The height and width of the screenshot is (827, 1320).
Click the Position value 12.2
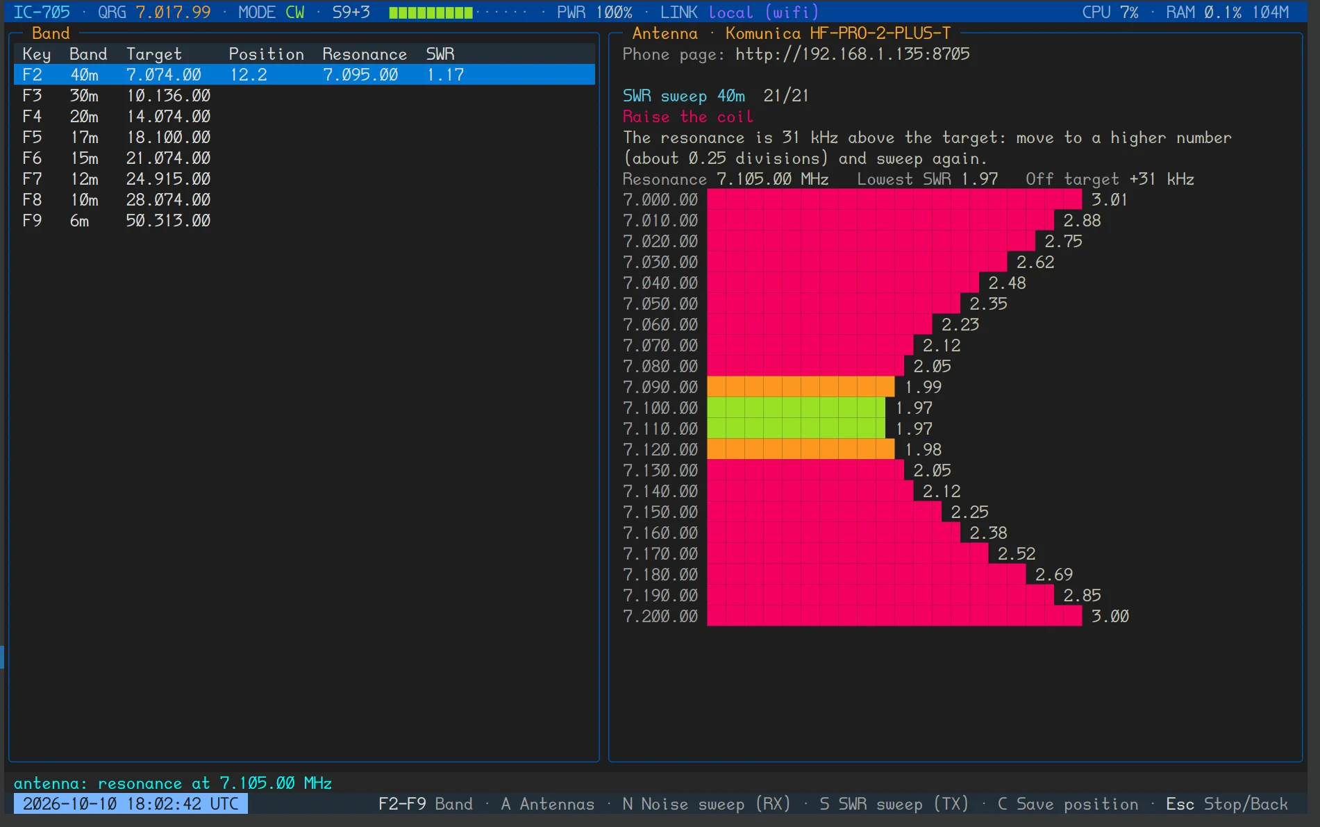pos(249,75)
